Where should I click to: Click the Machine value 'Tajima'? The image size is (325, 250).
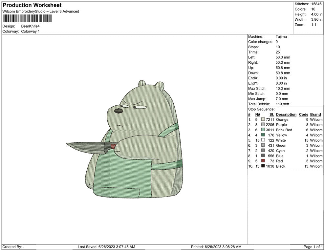(281, 37)
